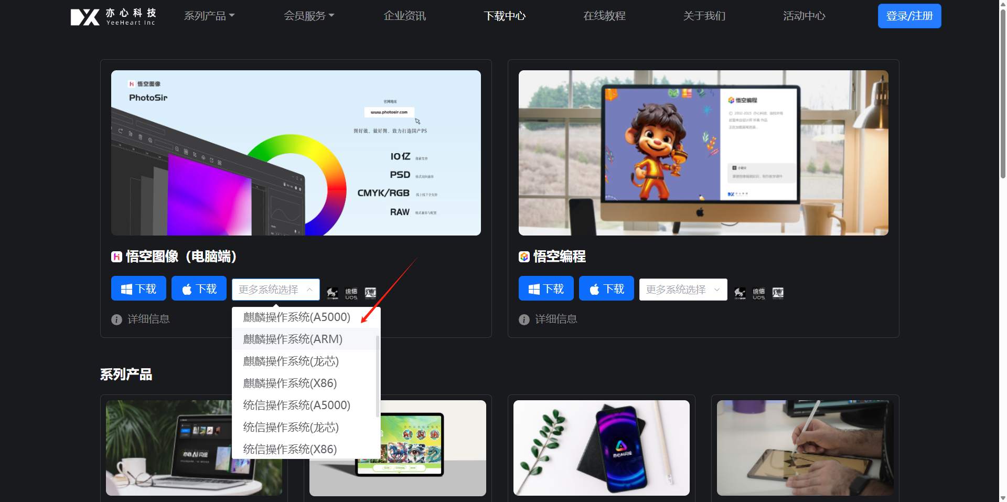Click Kylin OS icon under 悟空编程
The height and width of the screenshot is (502, 1007).
pos(740,293)
